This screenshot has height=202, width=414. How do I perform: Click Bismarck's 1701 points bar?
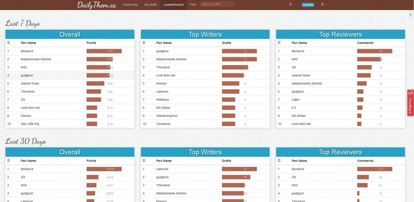tap(104, 51)
